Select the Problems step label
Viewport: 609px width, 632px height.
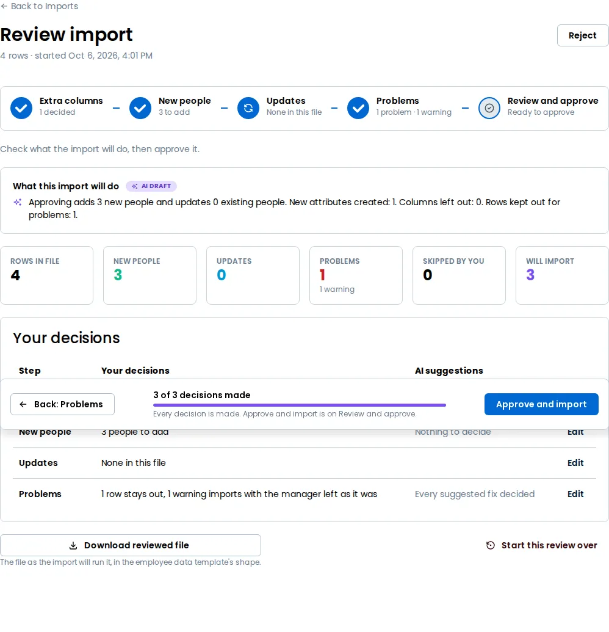[x=397, y=101]
